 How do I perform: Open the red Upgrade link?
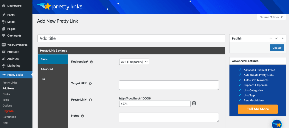click(8, 111)
